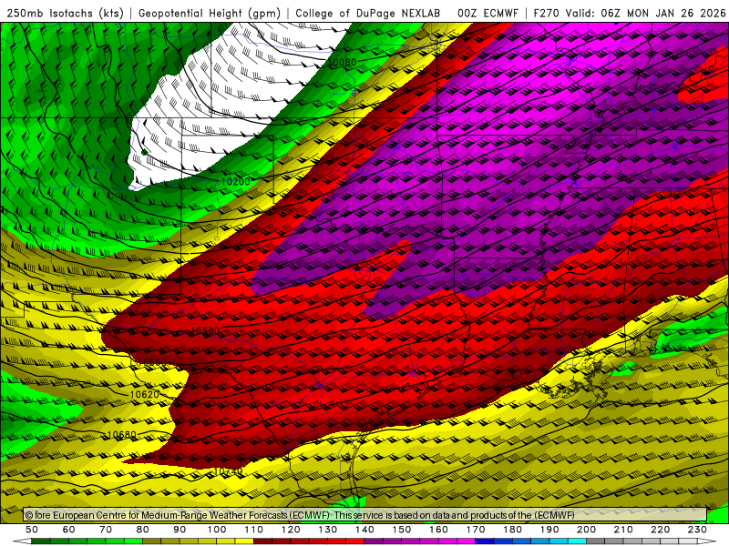Viewport: 729px width, 546px height.
Task: Click the 150 value on the color scale
Action: 401,530
